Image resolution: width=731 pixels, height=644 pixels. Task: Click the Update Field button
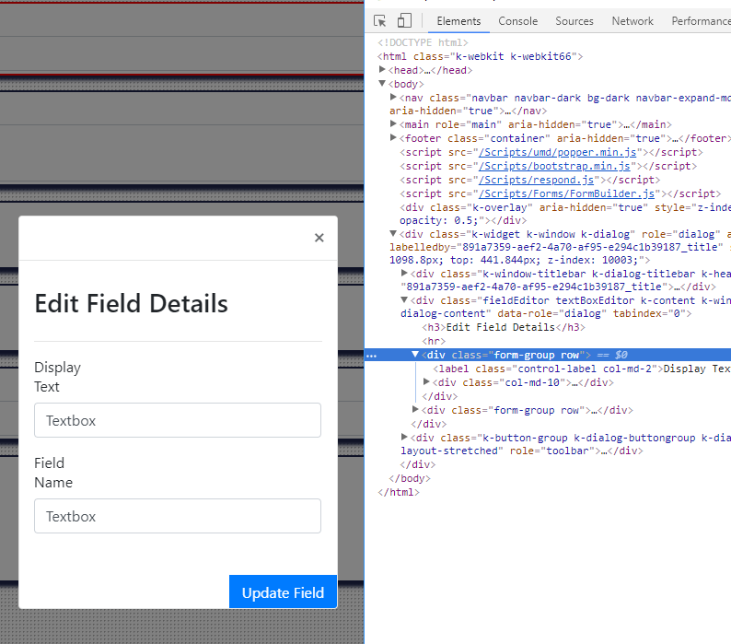coord(283,591)
